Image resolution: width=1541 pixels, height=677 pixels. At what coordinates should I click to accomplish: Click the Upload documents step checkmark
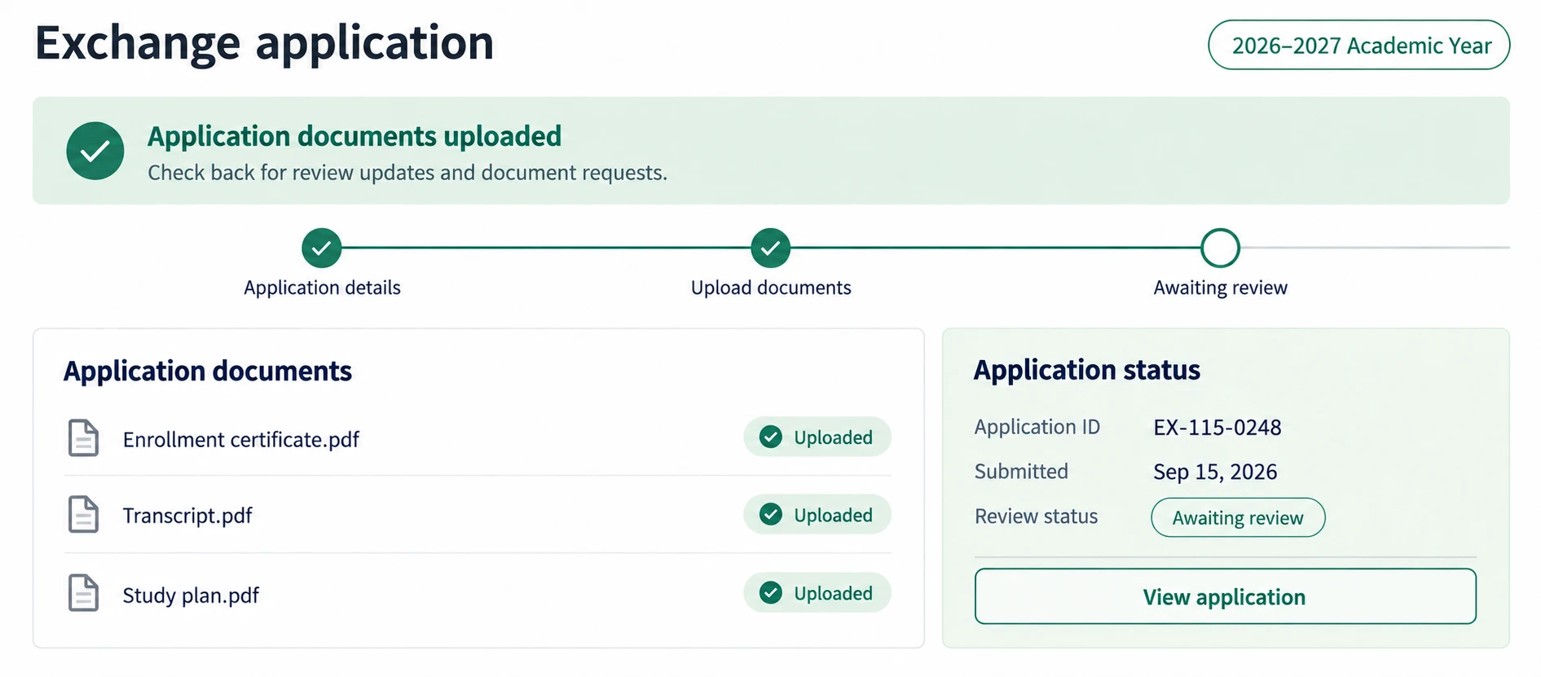click(771, 248)
